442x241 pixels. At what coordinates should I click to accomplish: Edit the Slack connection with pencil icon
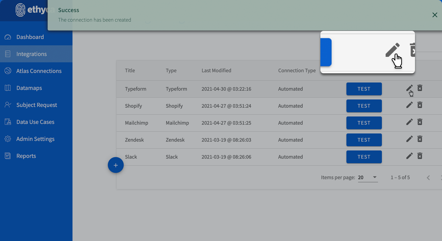tap(409, 156)
